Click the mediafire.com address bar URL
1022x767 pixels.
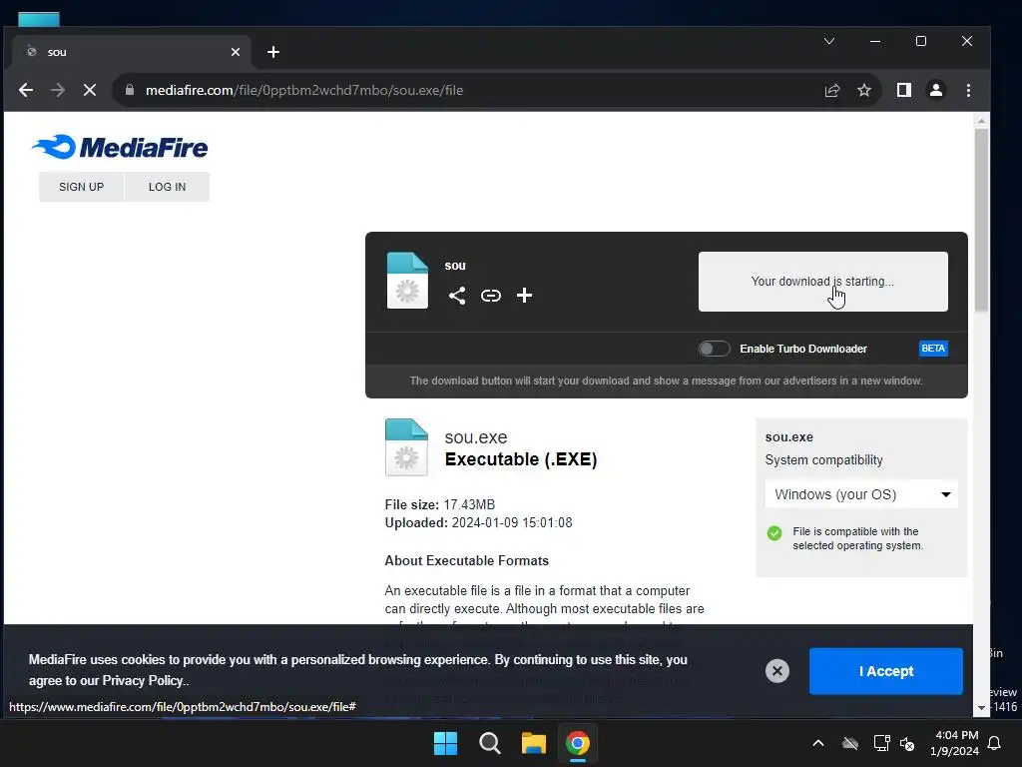click(304, 90)
